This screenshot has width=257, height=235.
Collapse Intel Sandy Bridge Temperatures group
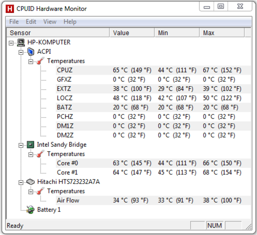(31, 155)
